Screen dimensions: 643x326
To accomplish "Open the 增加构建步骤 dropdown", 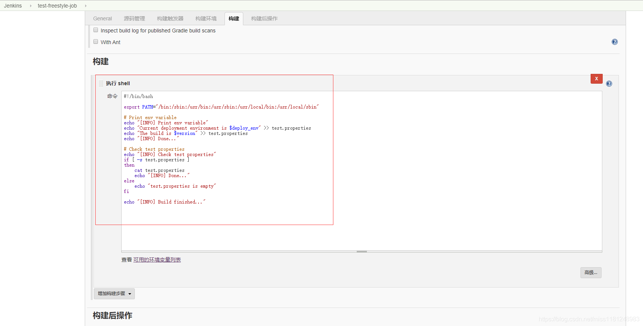I will click(x=114, y=294).
